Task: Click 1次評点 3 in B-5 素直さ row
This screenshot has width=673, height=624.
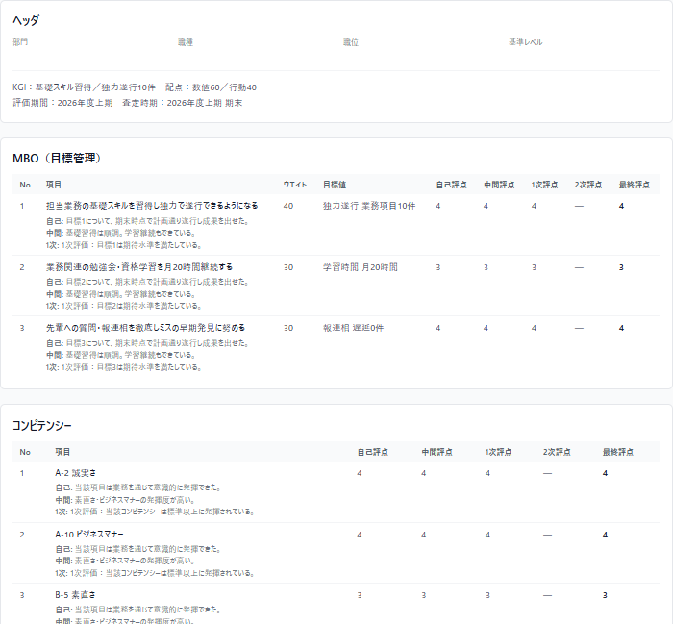Action: pyautogui.click(x=487, y=595)
